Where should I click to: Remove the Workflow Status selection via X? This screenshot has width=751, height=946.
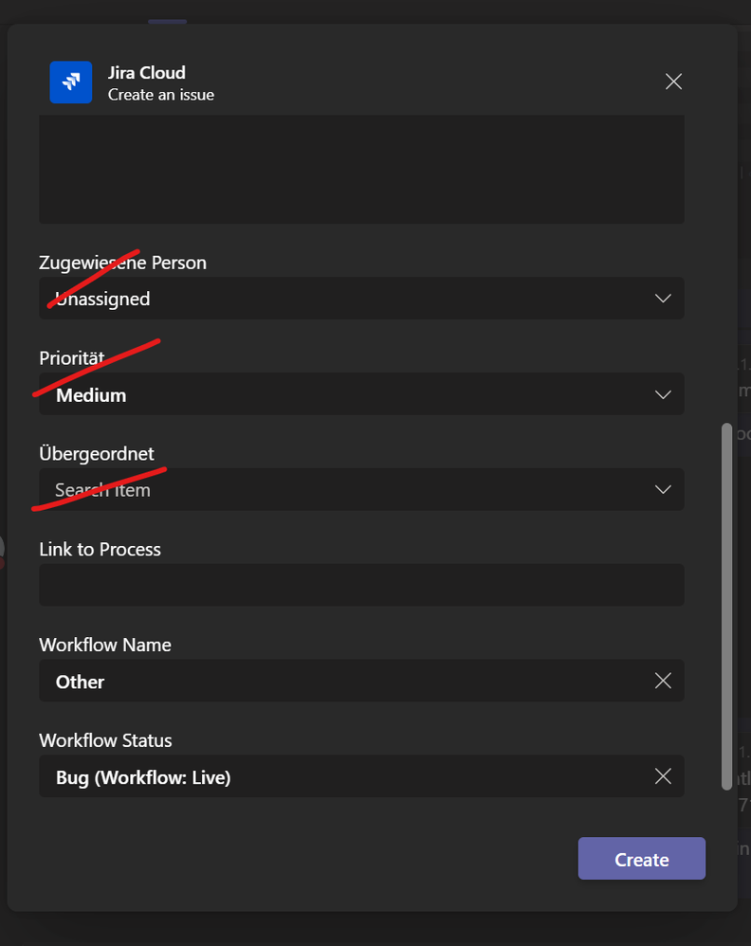coord(663,776)
